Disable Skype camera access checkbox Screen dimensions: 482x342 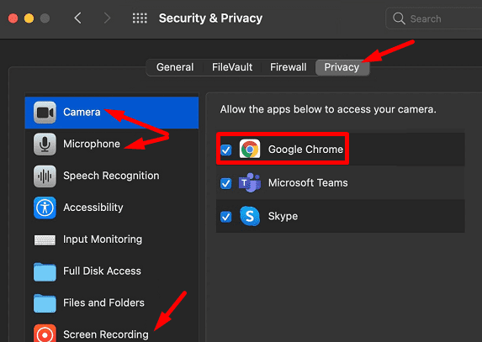(x=226, y=217)
